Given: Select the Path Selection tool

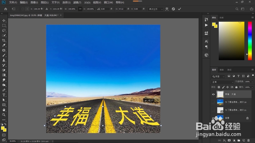Looking at the screenshot, I should pyautogui.click(x=4, y=100).
